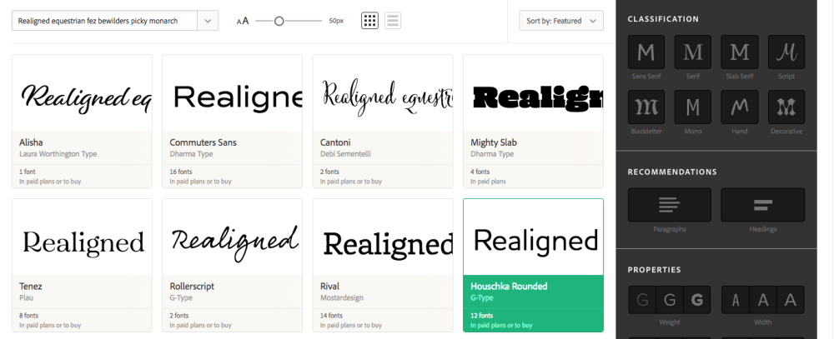Open Houschka Rounded name link
The height and width of the screenshot is (339, 834).
point(509,286)
